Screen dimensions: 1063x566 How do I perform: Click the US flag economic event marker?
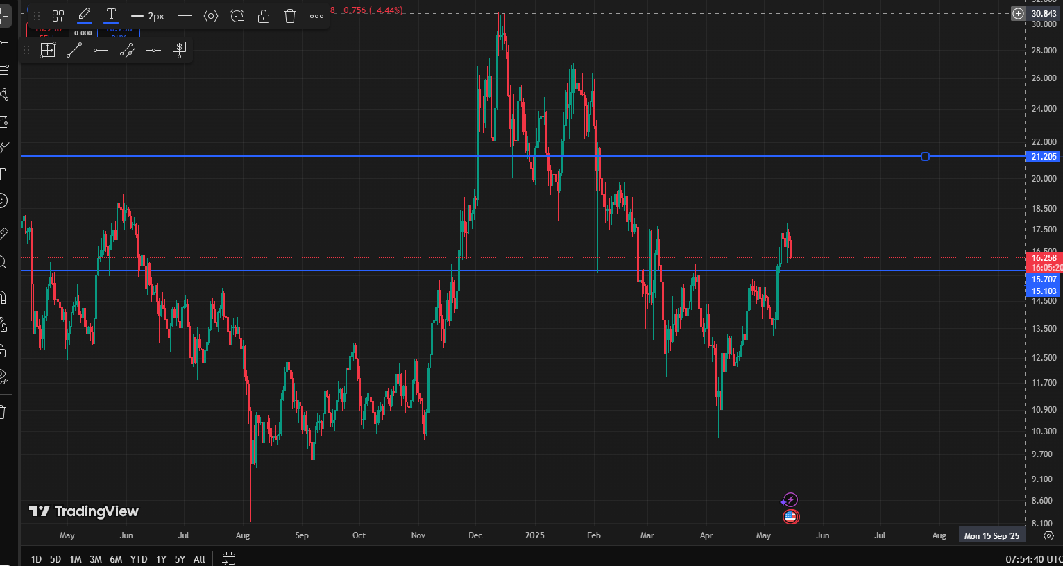click(x=791, y=516)
